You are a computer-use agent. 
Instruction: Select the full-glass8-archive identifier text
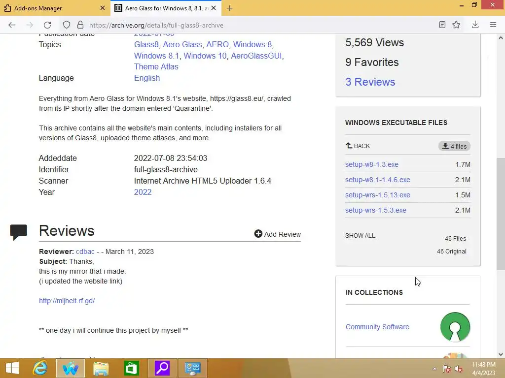tap(166, 169)
